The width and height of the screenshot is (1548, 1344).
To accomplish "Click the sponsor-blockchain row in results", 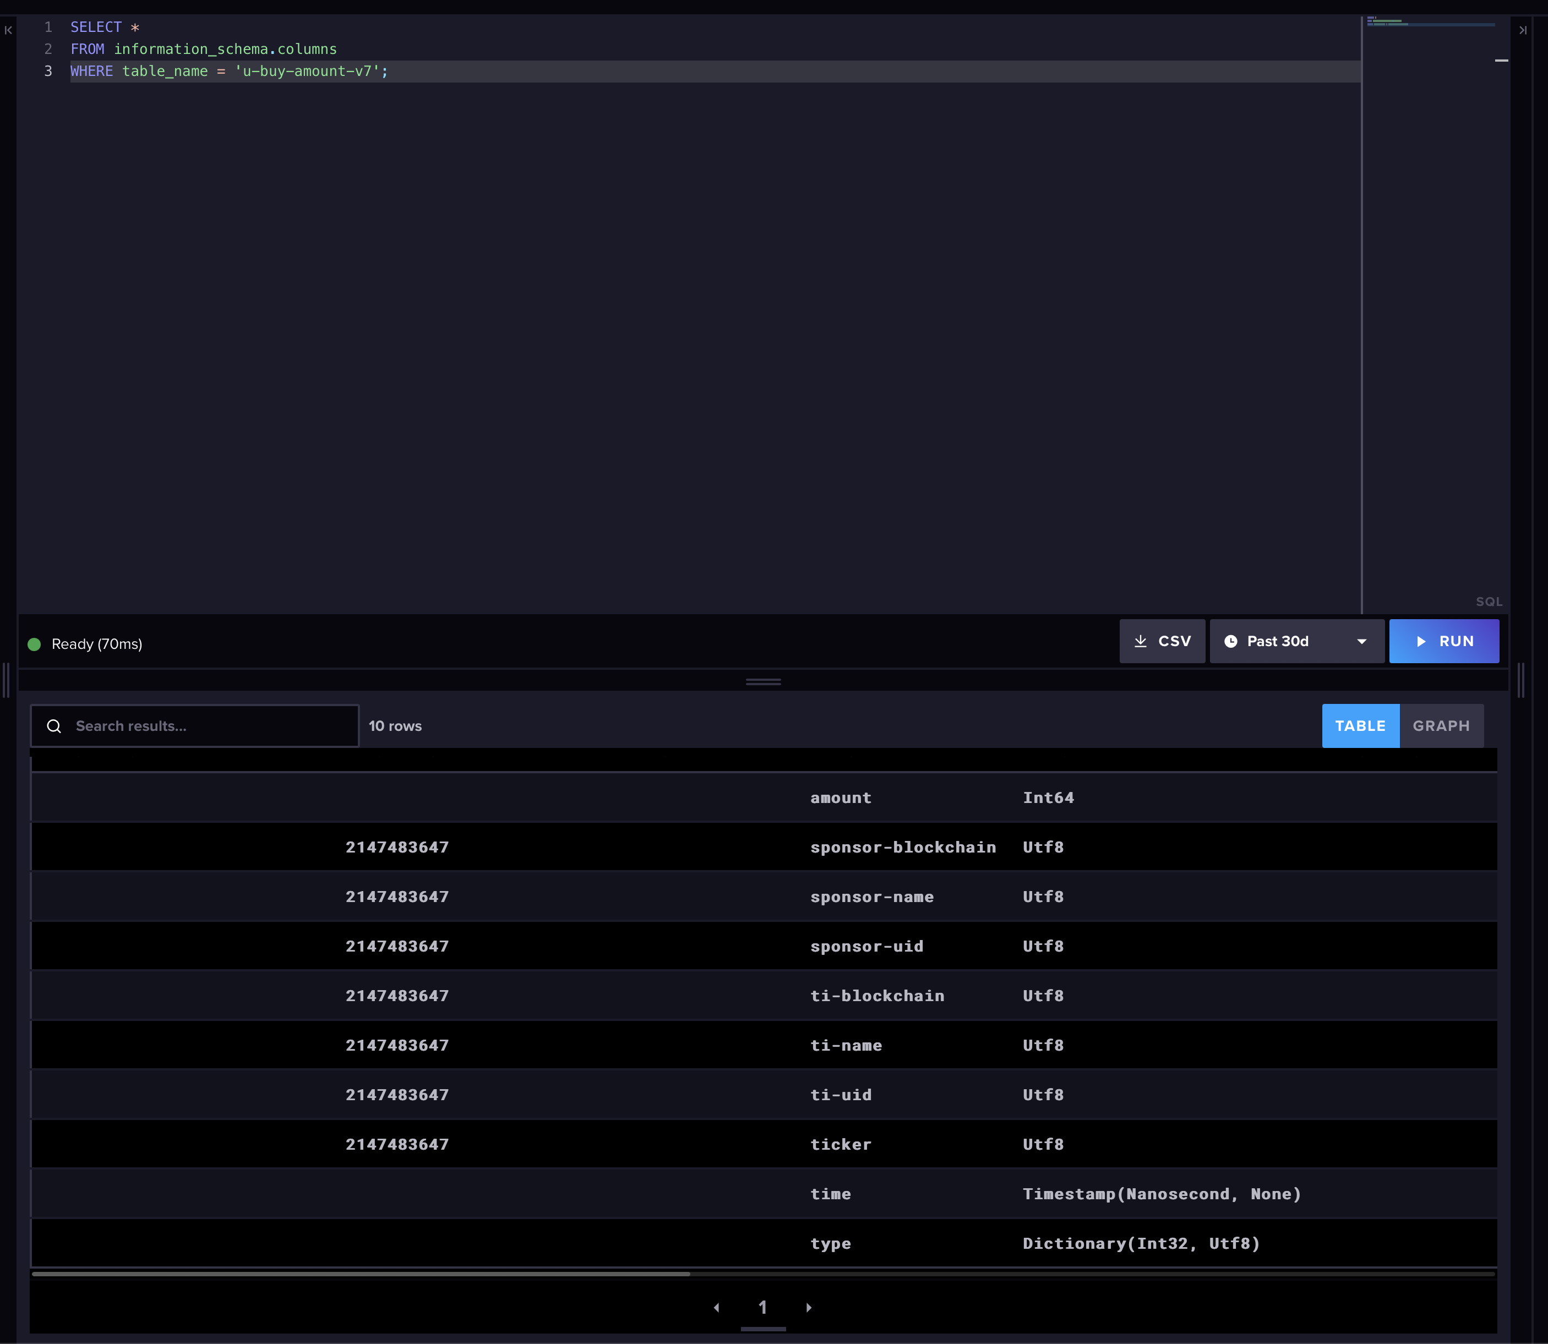I will [x=902, y=848].
